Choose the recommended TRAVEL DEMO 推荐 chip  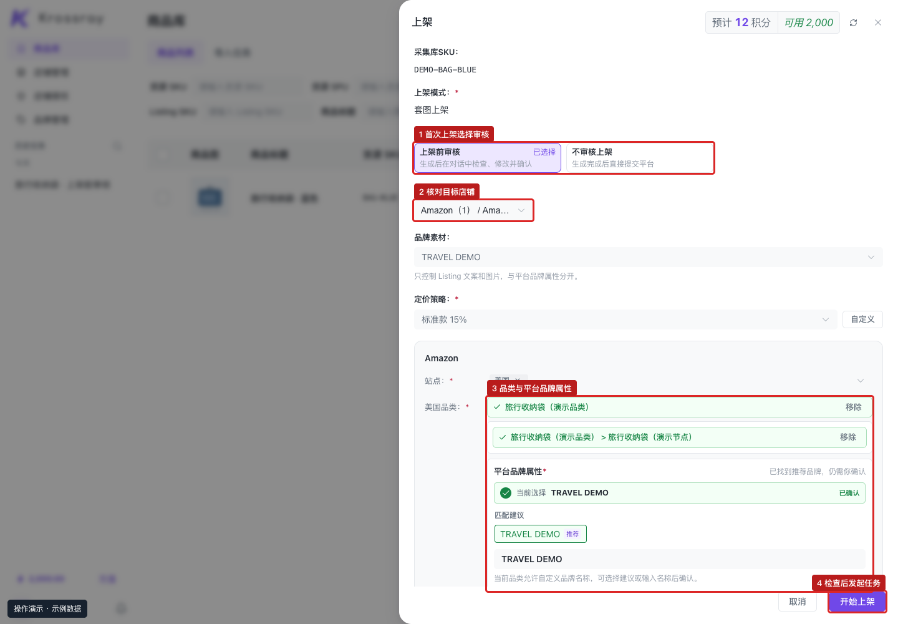(x=540, y=534)
